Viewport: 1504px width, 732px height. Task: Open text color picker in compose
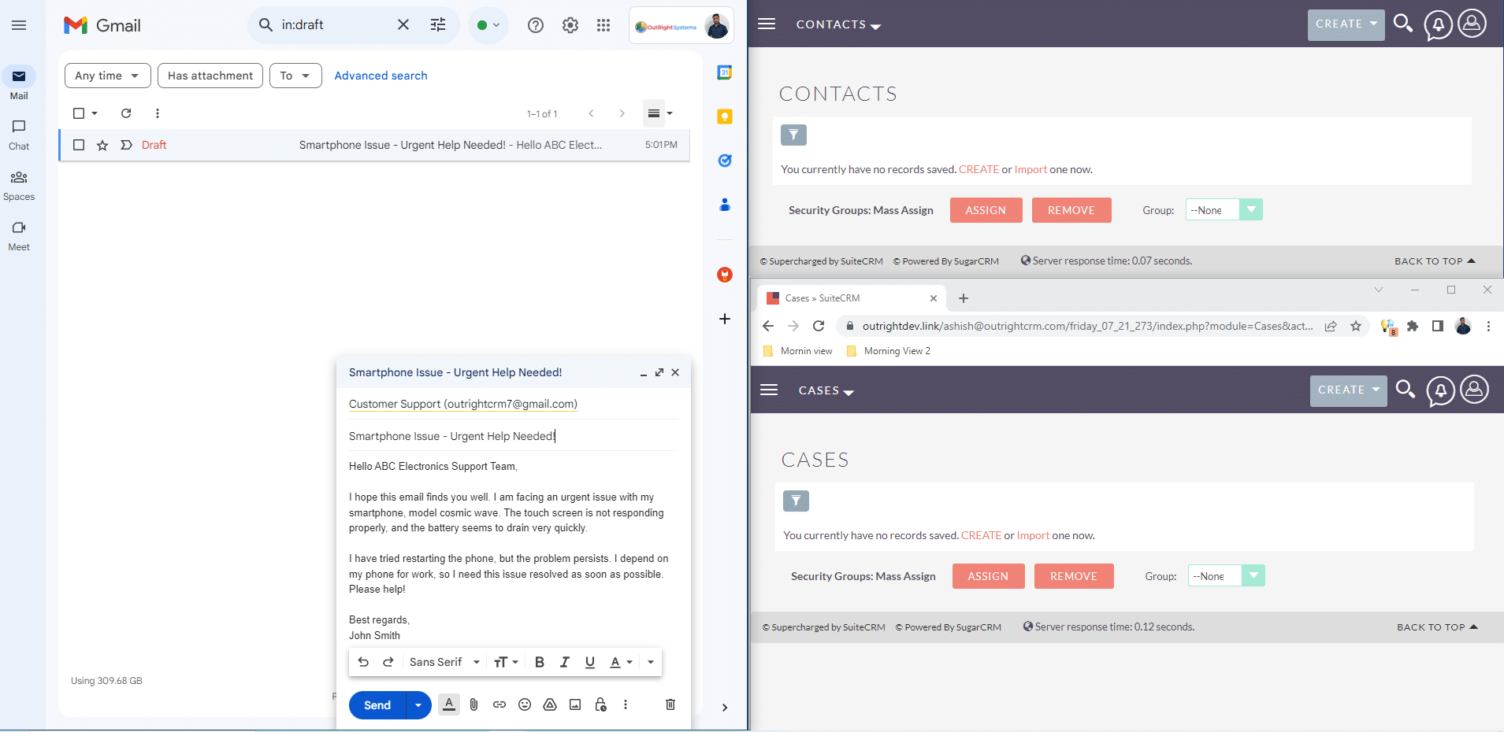pos(622,662)
